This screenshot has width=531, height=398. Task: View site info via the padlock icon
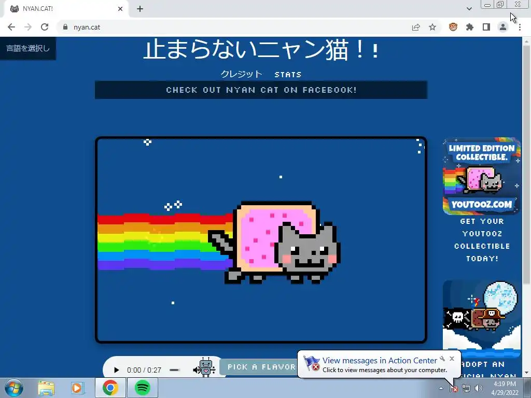pos(65,27)
